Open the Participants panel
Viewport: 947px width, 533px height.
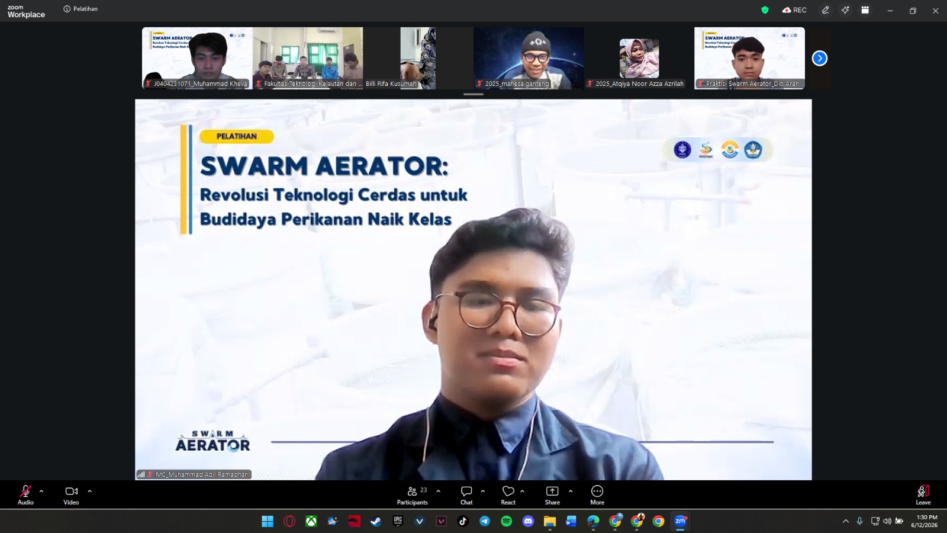click(413, 495)
